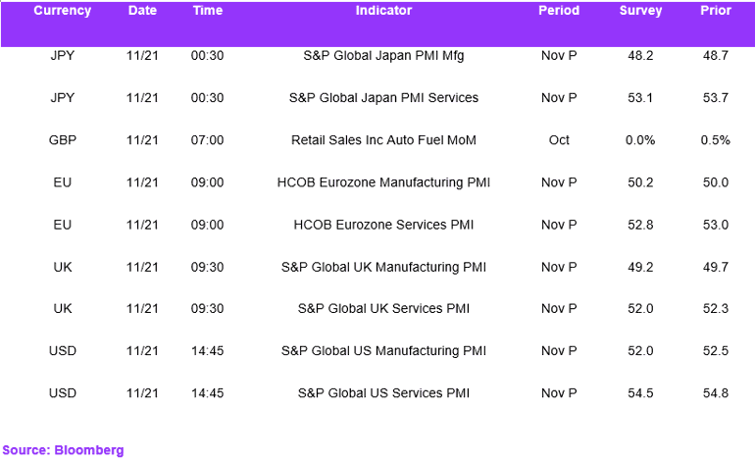The image size is (755, 461).
Task: Click Retail Sales Inc Auto Fuel MoM
Action: (x=383, y=140)
